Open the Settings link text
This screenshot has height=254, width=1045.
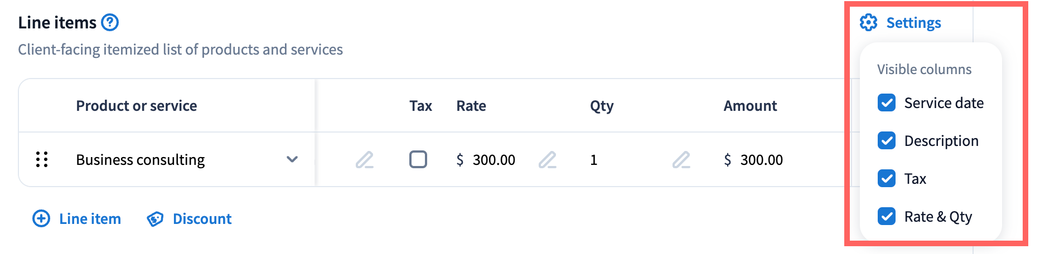tap(913, 23)
